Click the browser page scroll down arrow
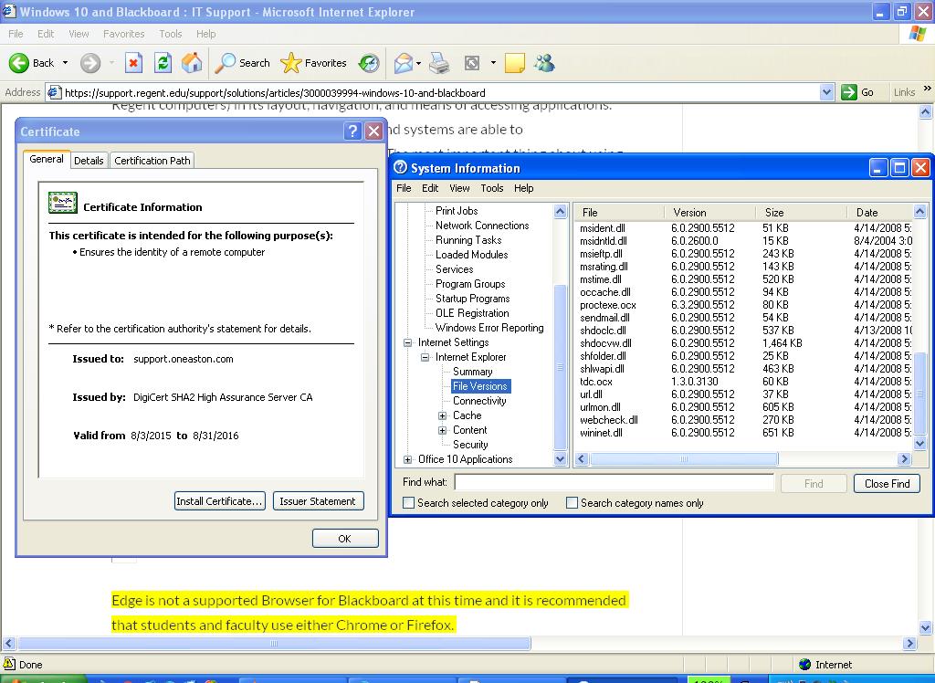Image resolution: width=935 pixels, height=683 pixels. coord(926,627)
